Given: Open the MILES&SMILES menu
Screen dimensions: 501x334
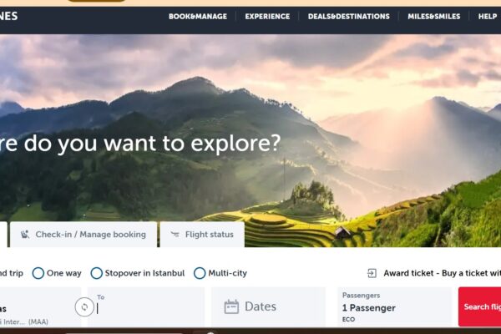Looking at the screenshot, I should pos(434,17).
